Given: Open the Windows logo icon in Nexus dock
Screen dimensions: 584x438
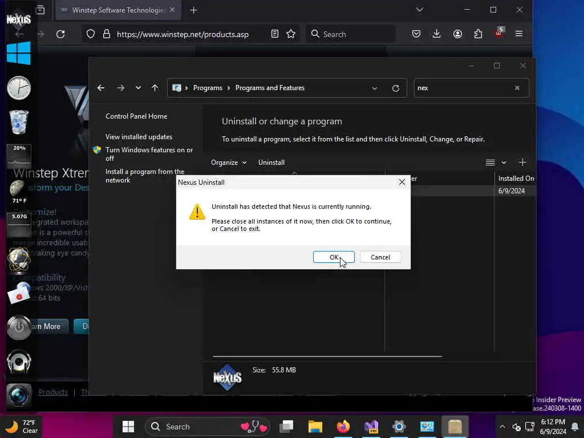Looking at the screenshot, I should pos(19,53).
